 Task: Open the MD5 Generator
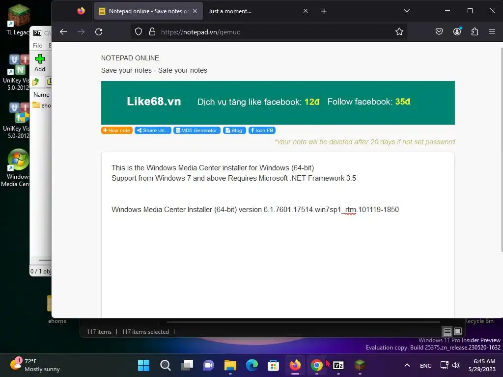tap(197, 131)
